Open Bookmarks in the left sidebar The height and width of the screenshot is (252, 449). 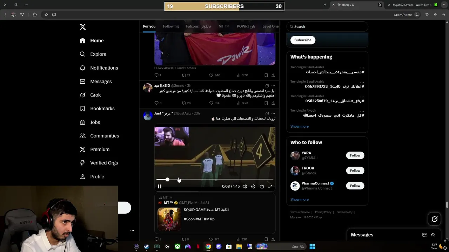point(97,108)
